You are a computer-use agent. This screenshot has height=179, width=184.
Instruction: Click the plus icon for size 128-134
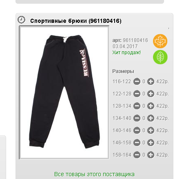coord(151,106)
